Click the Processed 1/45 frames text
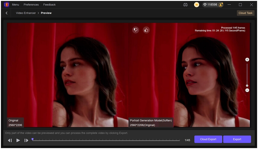Screen dimensions: 258x149 click(233, 28)
